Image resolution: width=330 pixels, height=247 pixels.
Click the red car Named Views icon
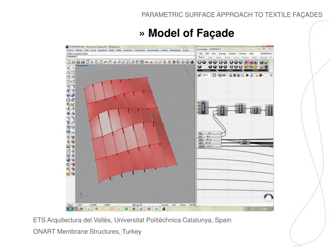(x=147, y=62)
